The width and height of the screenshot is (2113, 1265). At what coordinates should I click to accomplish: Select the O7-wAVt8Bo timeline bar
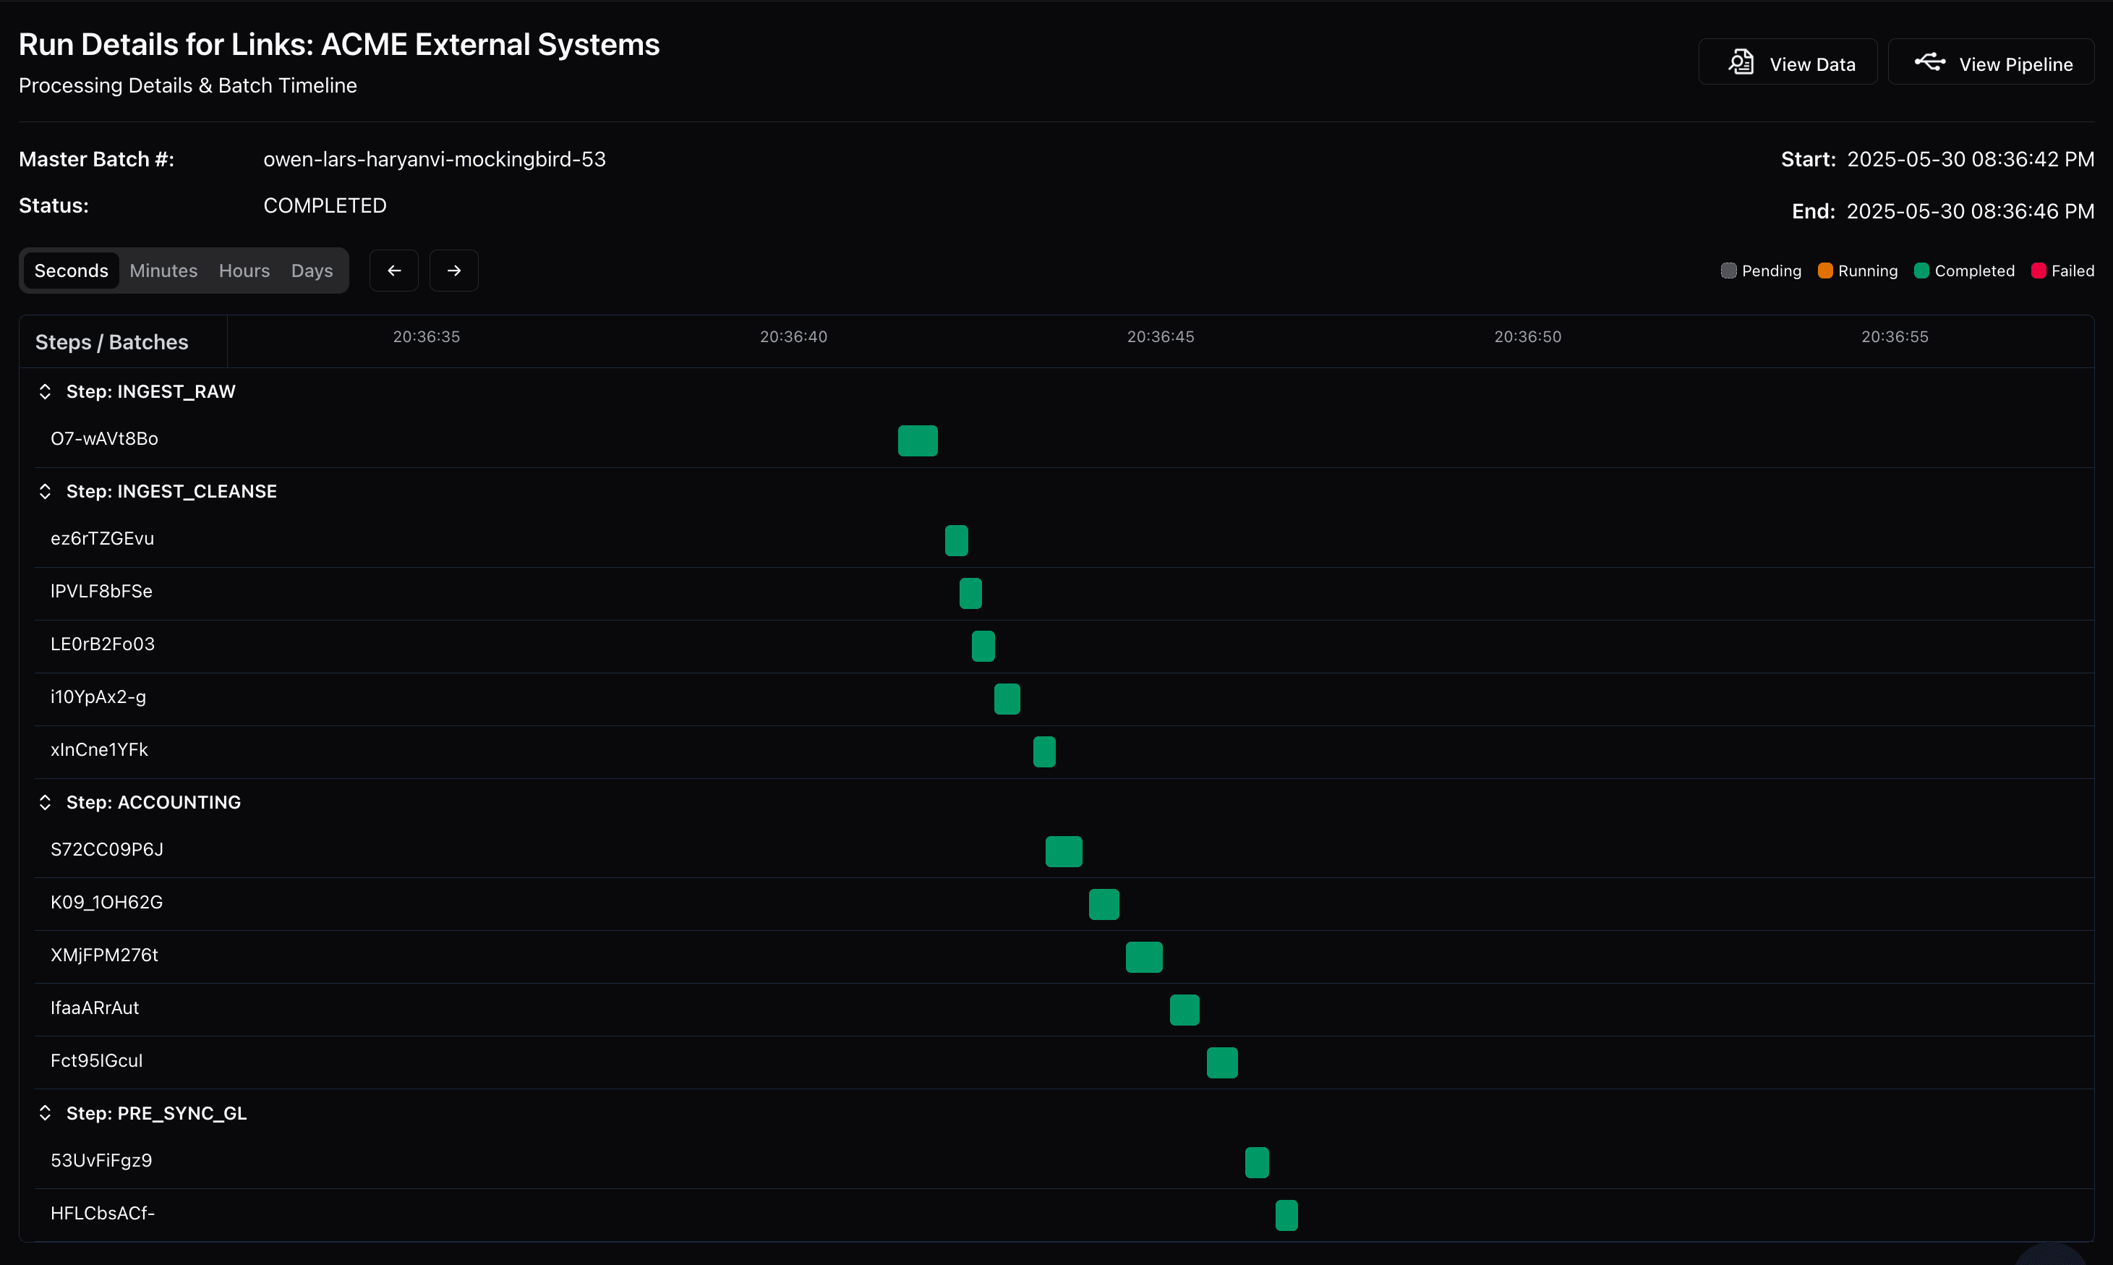point(918,440)
